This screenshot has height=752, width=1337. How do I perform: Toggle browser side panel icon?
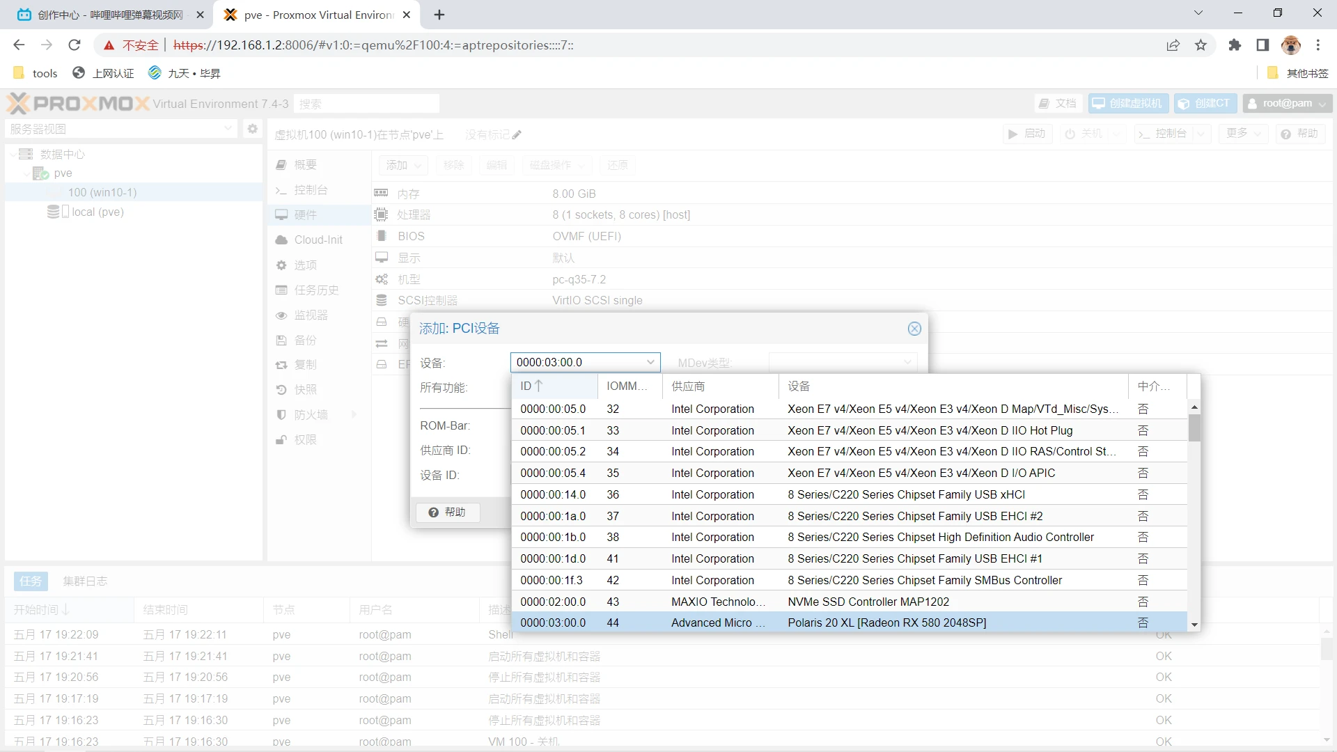pos(1262,45)
